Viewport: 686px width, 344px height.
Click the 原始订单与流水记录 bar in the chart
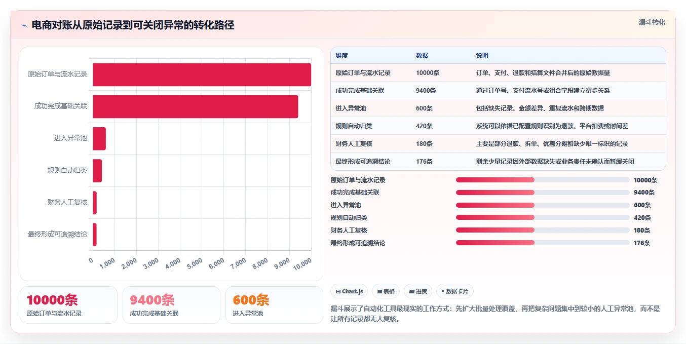(202, 74)
